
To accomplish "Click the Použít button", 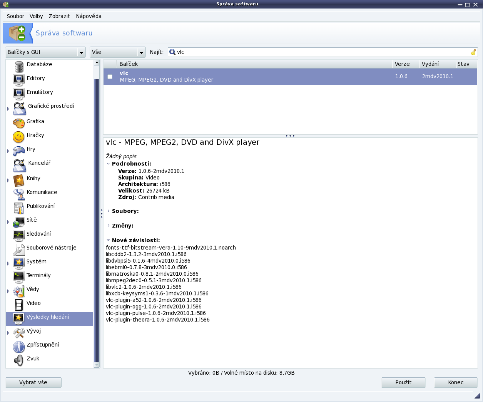I will (403, 382).
